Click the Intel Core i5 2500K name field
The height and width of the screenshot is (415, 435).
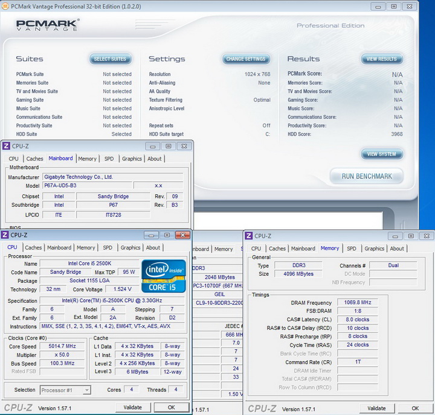(x=89, y=264)
